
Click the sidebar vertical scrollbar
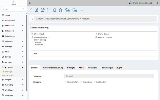26,53
